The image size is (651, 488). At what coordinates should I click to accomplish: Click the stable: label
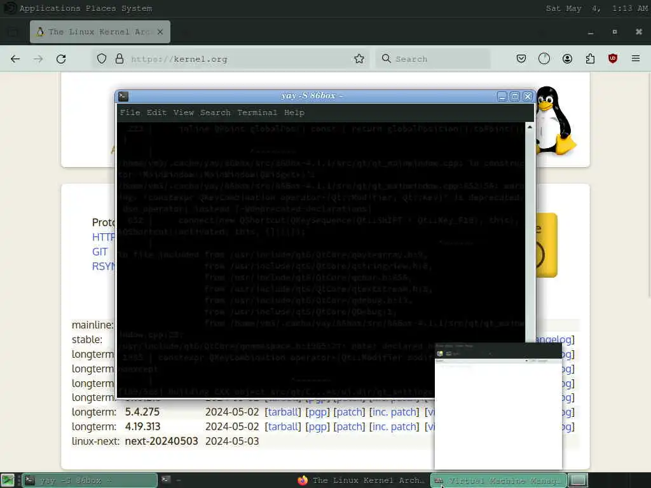click(x=86, y=339)
